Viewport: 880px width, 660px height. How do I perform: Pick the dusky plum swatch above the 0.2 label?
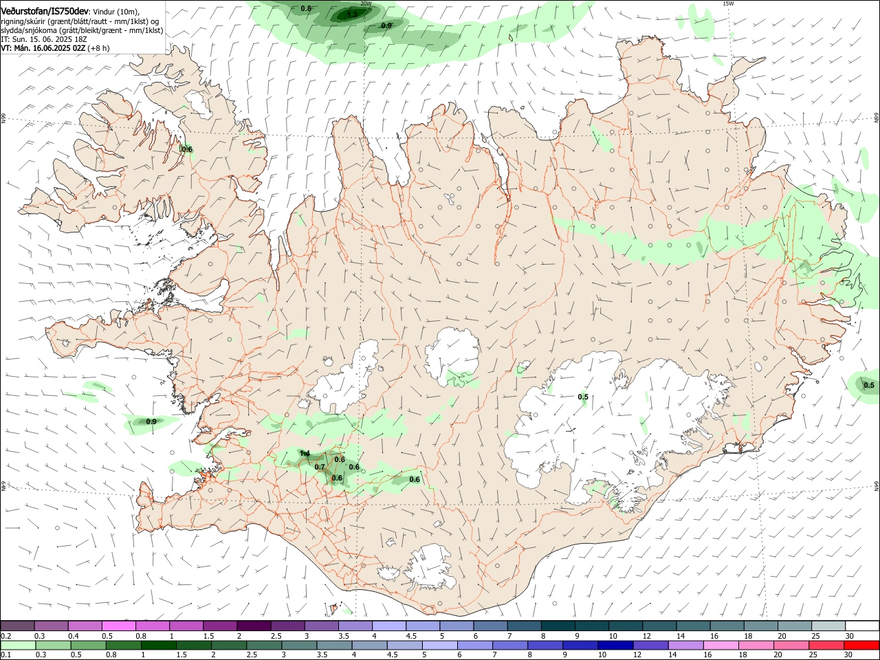click(18, 626)
